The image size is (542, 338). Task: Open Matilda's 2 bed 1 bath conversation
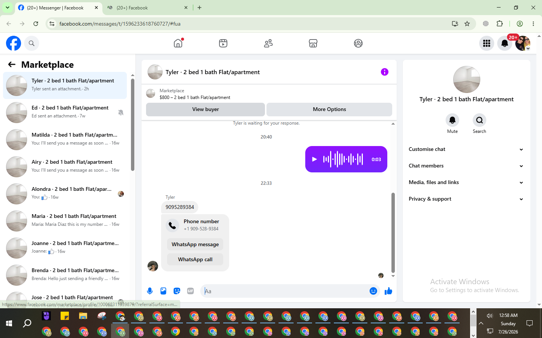coord(65,140)
